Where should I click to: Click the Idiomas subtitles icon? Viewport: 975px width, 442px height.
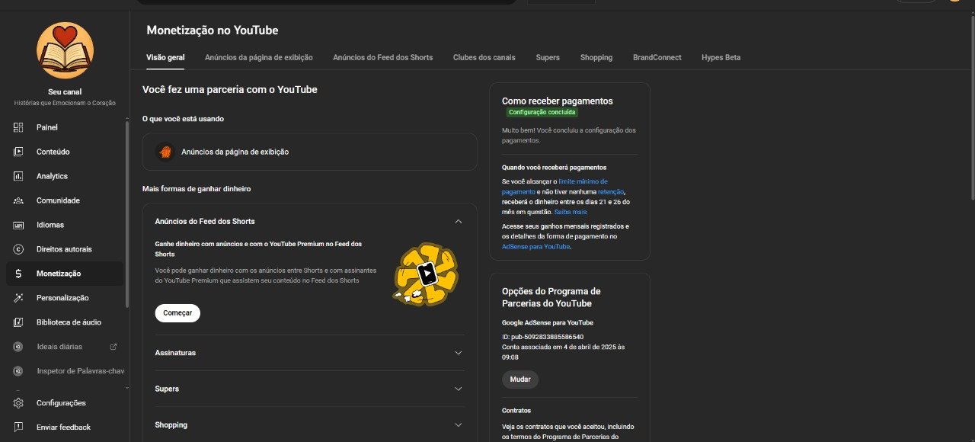(18, 225)
